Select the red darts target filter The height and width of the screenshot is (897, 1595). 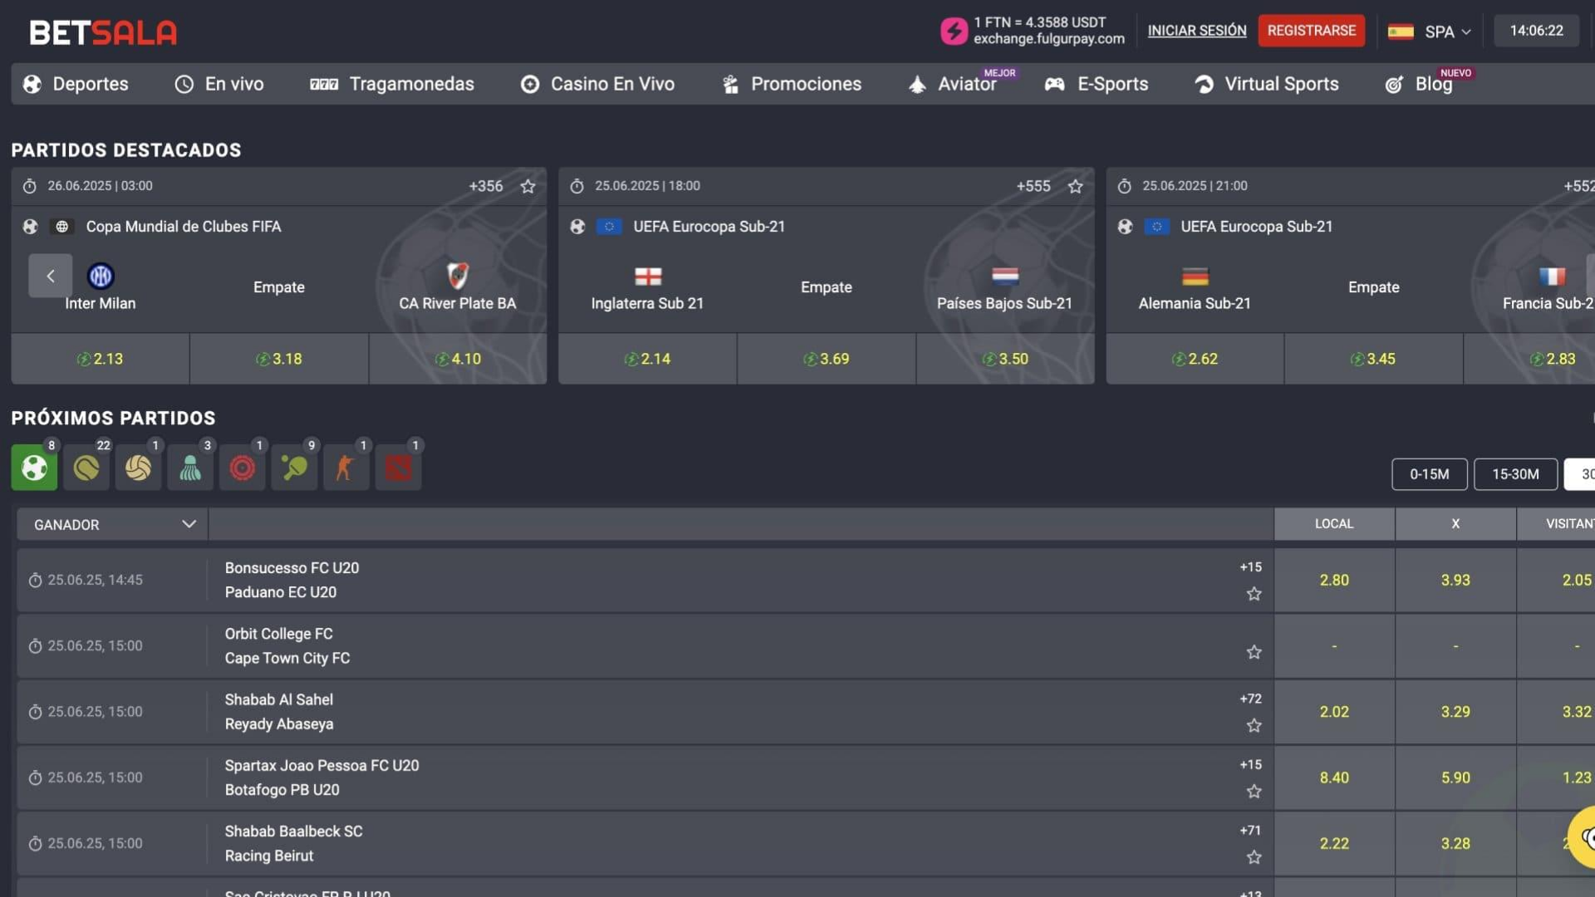(242, 468)
